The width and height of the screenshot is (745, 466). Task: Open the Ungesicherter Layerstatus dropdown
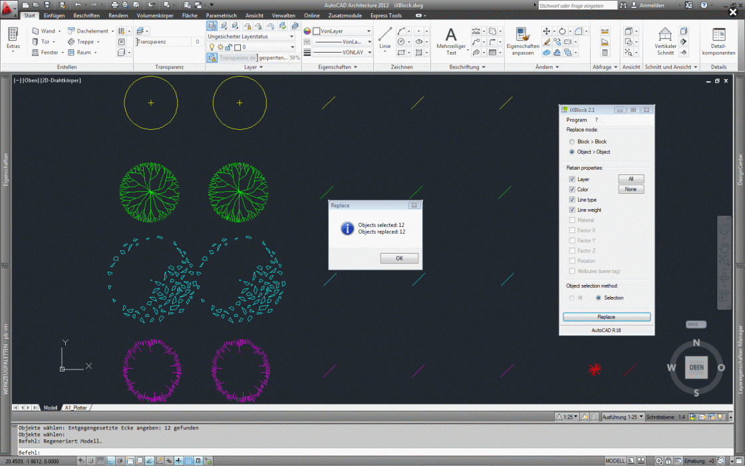pyautogui.click(x=251, y=37)
